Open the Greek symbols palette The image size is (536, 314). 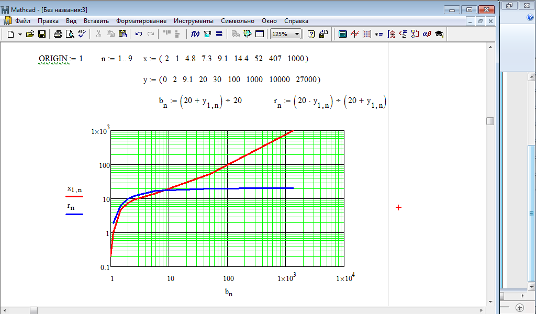coord(427,34)
